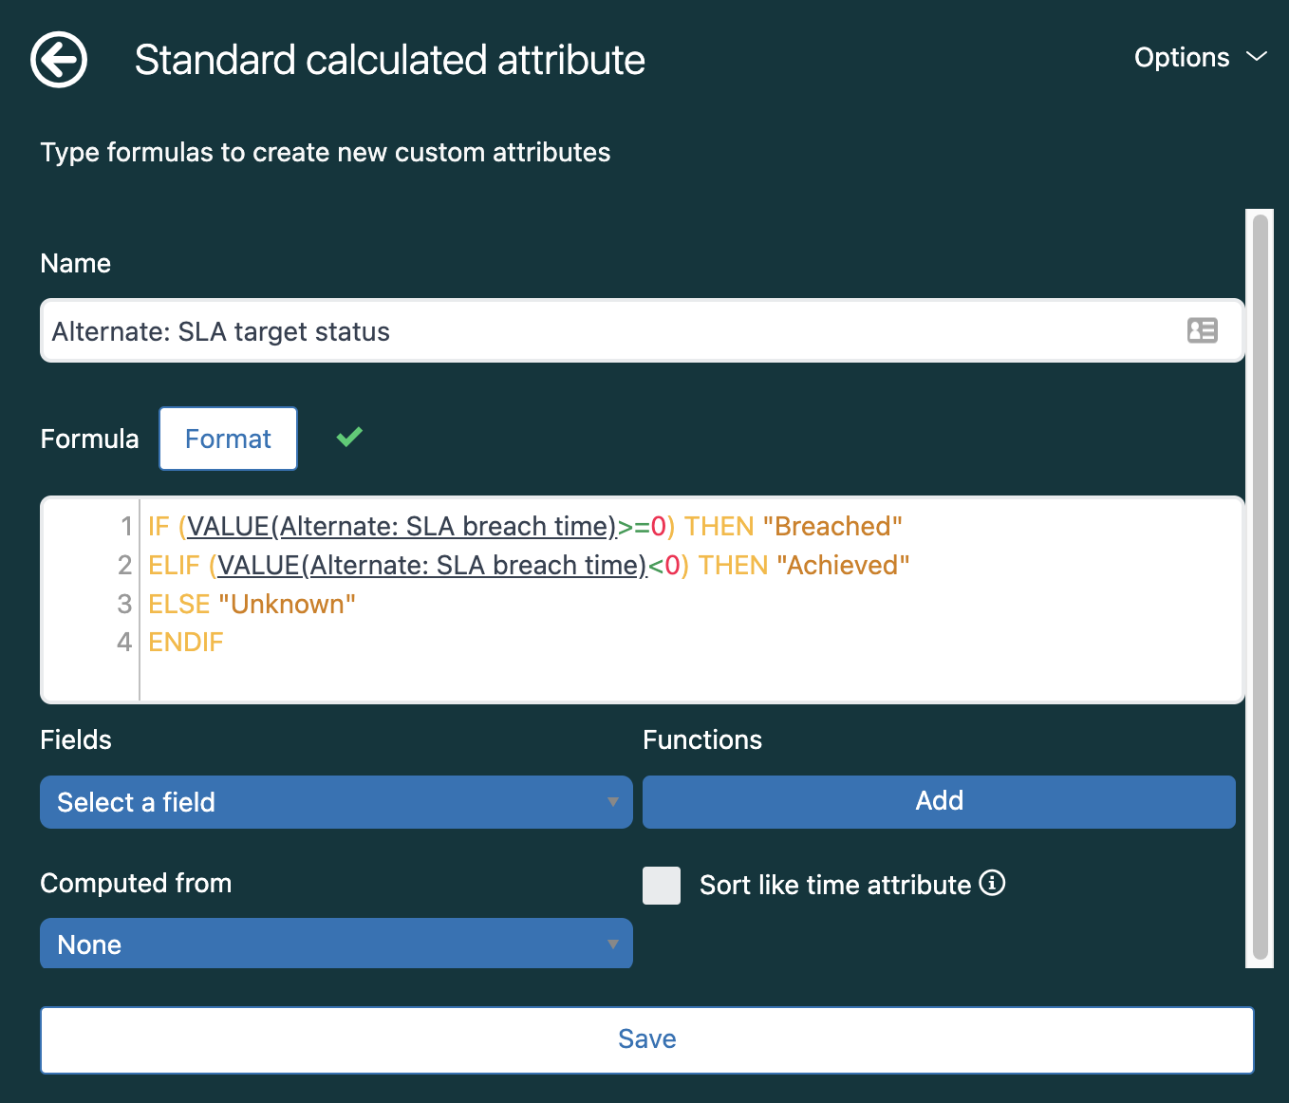Click the Add functions button

939,801
